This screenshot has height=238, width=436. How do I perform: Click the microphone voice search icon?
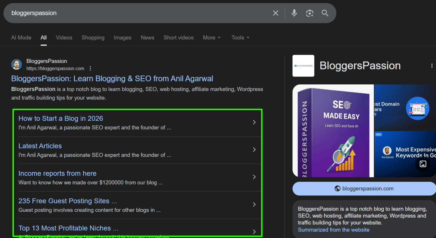pos(294,13)
